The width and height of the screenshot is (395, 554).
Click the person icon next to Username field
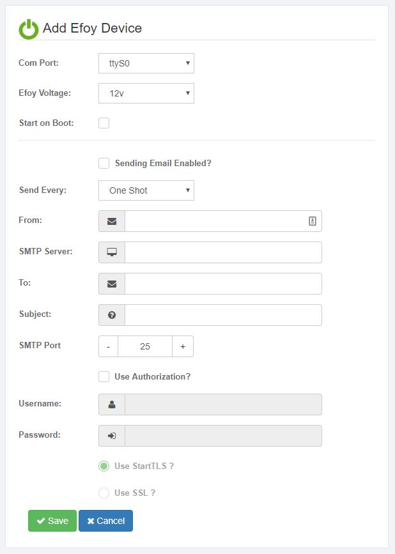(111, 404)
